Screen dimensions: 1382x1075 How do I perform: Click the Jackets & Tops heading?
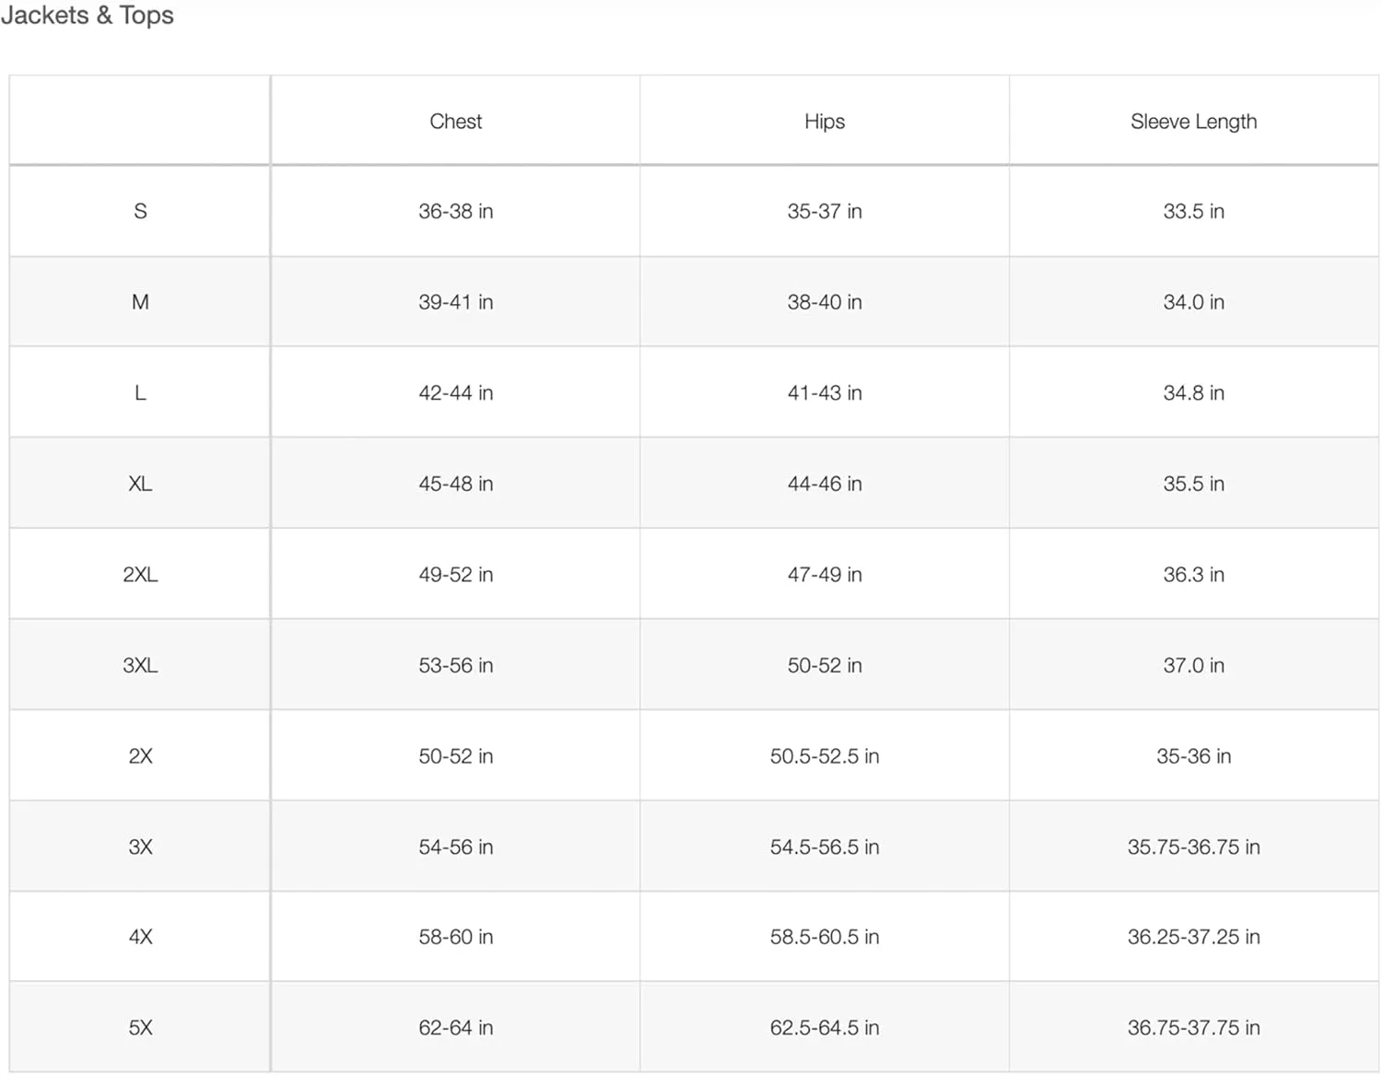[x=88, y=16]
